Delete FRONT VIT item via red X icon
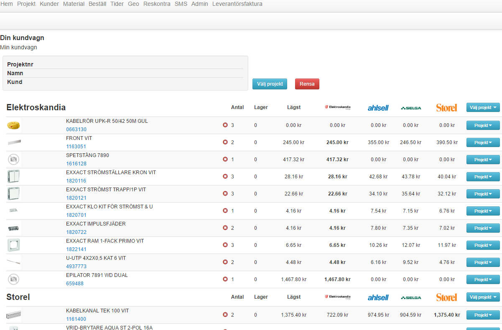Viewport: 502px width, 330px height. point(225,142)
